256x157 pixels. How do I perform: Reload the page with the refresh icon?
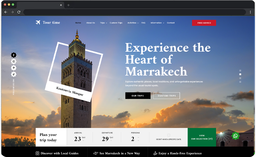(x=19, y=12)
